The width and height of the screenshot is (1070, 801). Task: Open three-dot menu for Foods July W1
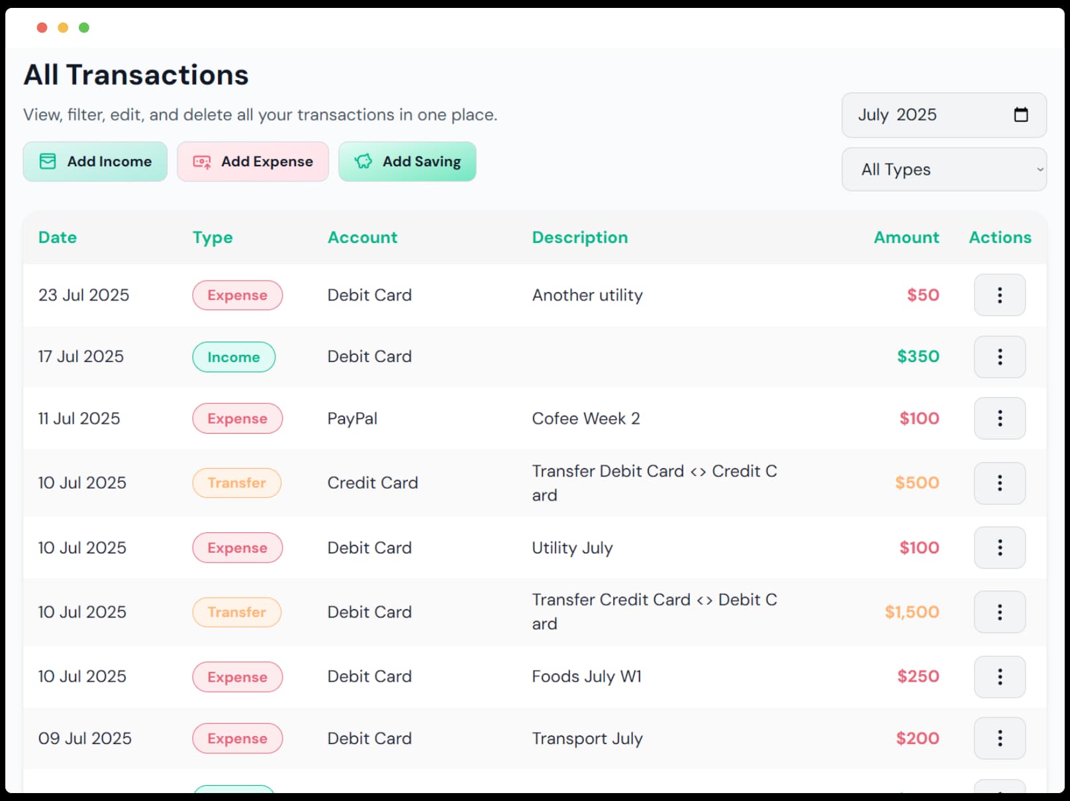(999, 677)
